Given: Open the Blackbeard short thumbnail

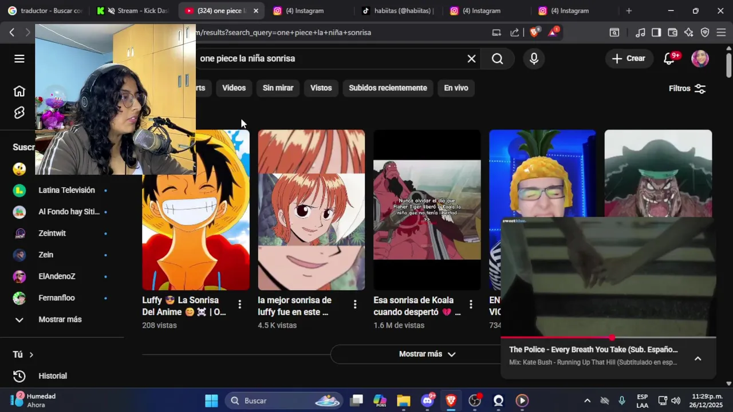Looking at the screenshot, I should 658,173.
